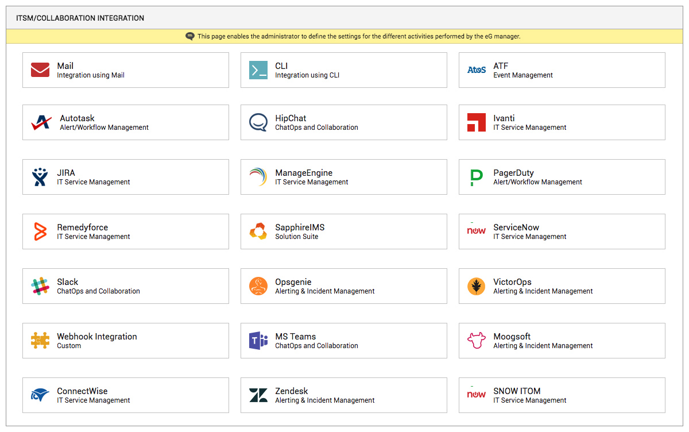
Task: Click the ManageEngine swirl logo icon
Action: [x=258, y=177]
